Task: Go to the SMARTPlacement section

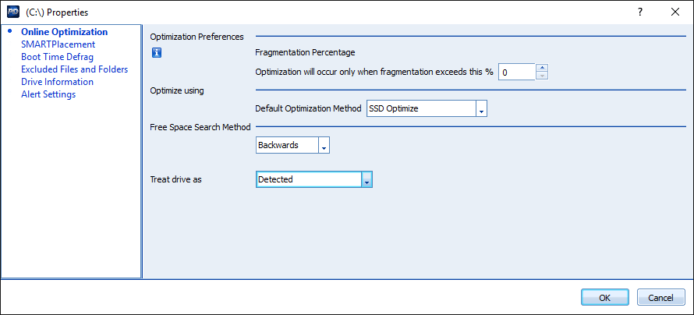Action: coord(58,44)
